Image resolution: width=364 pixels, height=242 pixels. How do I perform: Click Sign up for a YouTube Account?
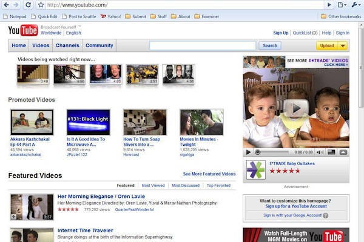coord(296,206)
